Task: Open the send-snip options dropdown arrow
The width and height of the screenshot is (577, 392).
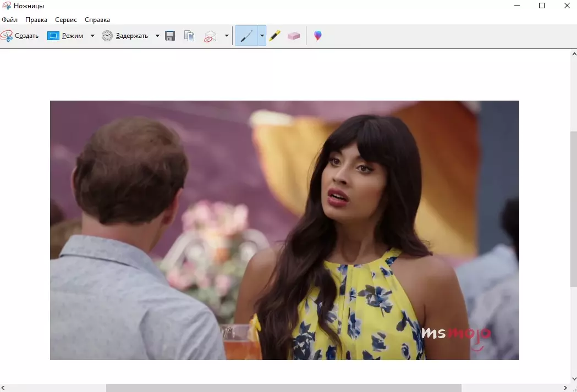Action: click(227, 36)
